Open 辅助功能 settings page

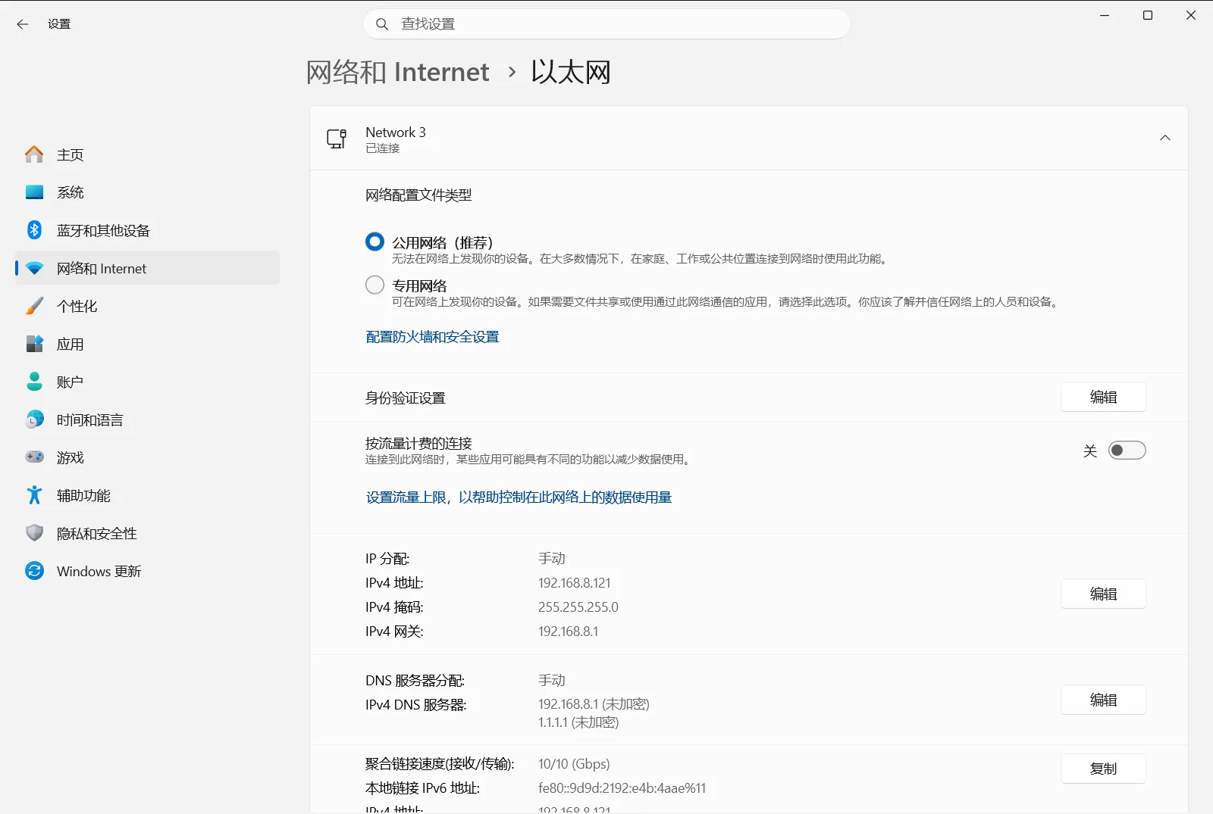click(147, 495)
